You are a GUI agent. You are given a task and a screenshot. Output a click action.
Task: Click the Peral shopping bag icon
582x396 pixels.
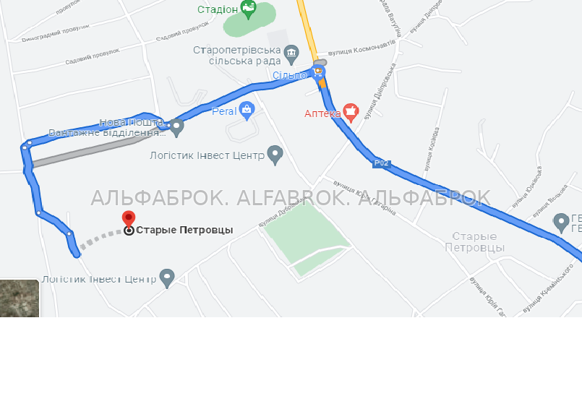247,111
